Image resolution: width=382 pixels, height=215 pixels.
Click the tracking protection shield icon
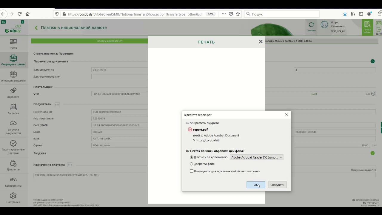[x=57, y=14]
